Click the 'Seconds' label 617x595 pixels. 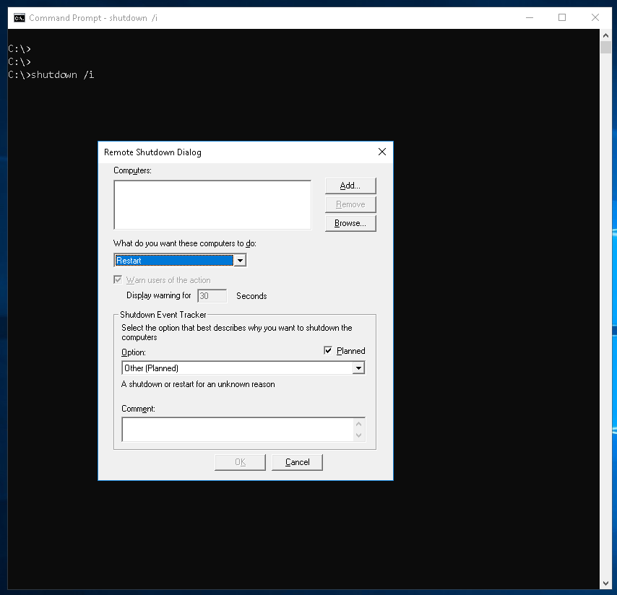251,296
